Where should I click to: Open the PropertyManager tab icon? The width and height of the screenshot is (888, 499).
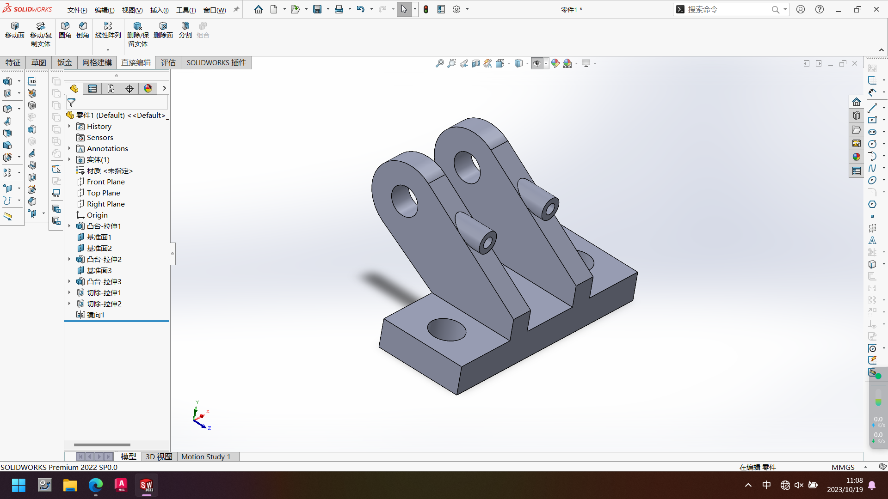coord(92,89)
